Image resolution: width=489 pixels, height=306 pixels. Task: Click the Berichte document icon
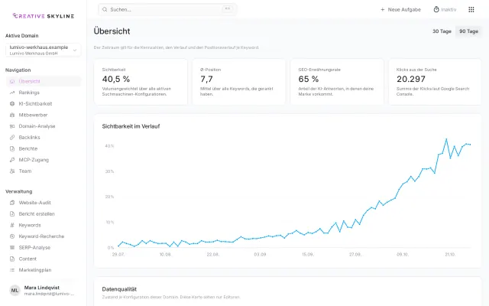(x=12, y=149)
